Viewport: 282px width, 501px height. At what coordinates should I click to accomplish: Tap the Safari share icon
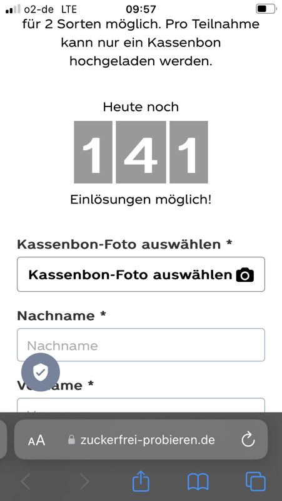click(141, 482)
